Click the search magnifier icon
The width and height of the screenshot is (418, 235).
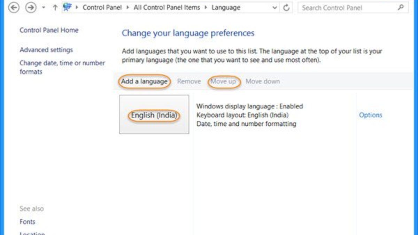[401, 7]
